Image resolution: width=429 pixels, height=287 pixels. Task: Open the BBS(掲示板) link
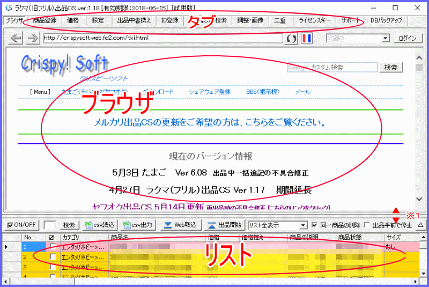263,92
